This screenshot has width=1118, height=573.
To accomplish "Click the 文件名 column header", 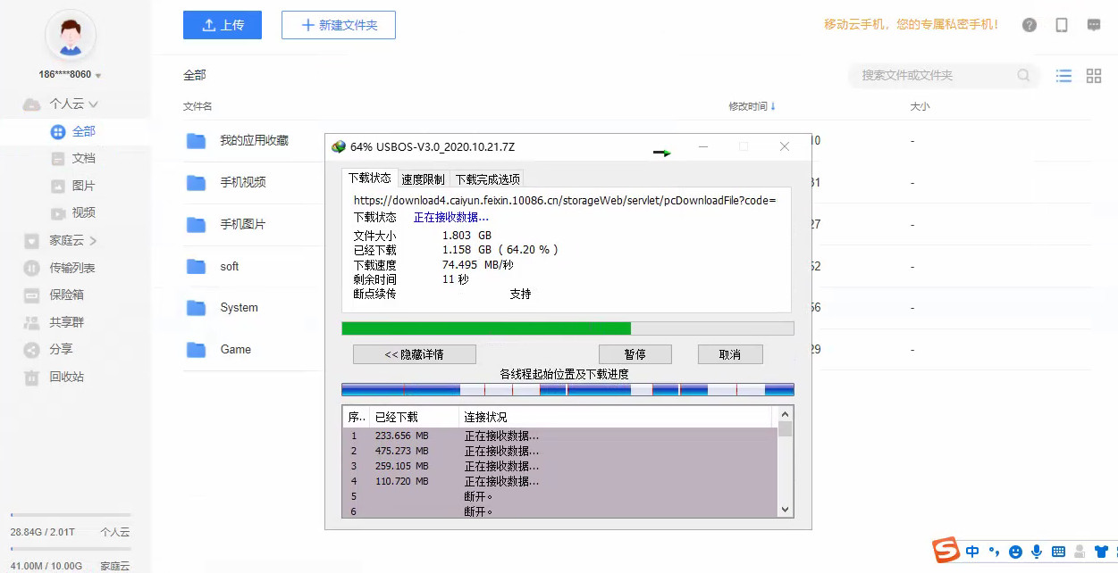I will (198, 106).
